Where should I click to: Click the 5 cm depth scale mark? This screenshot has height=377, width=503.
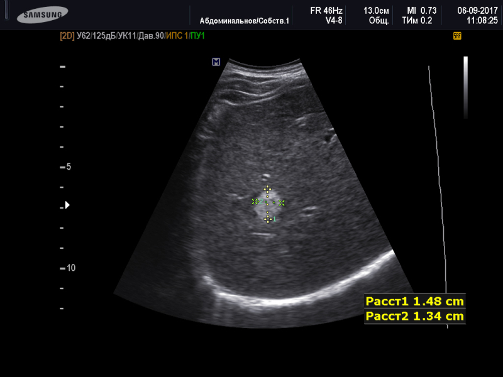[x=65, y=167]
